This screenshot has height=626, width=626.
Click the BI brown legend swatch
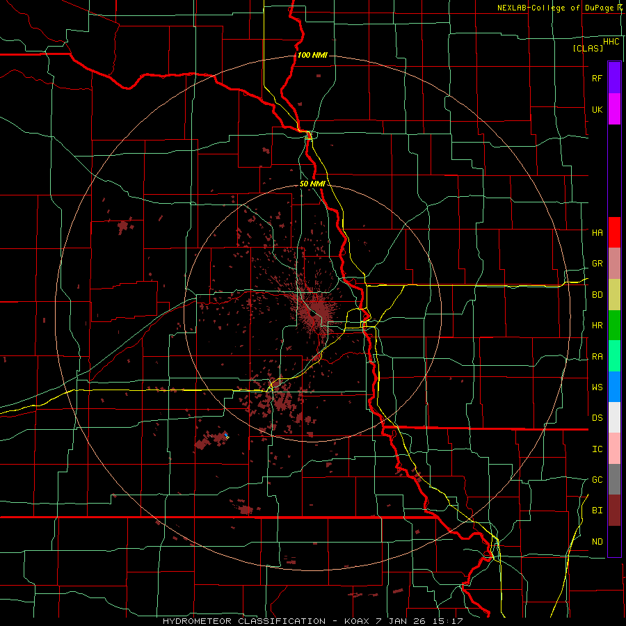(x=614, y=511)
